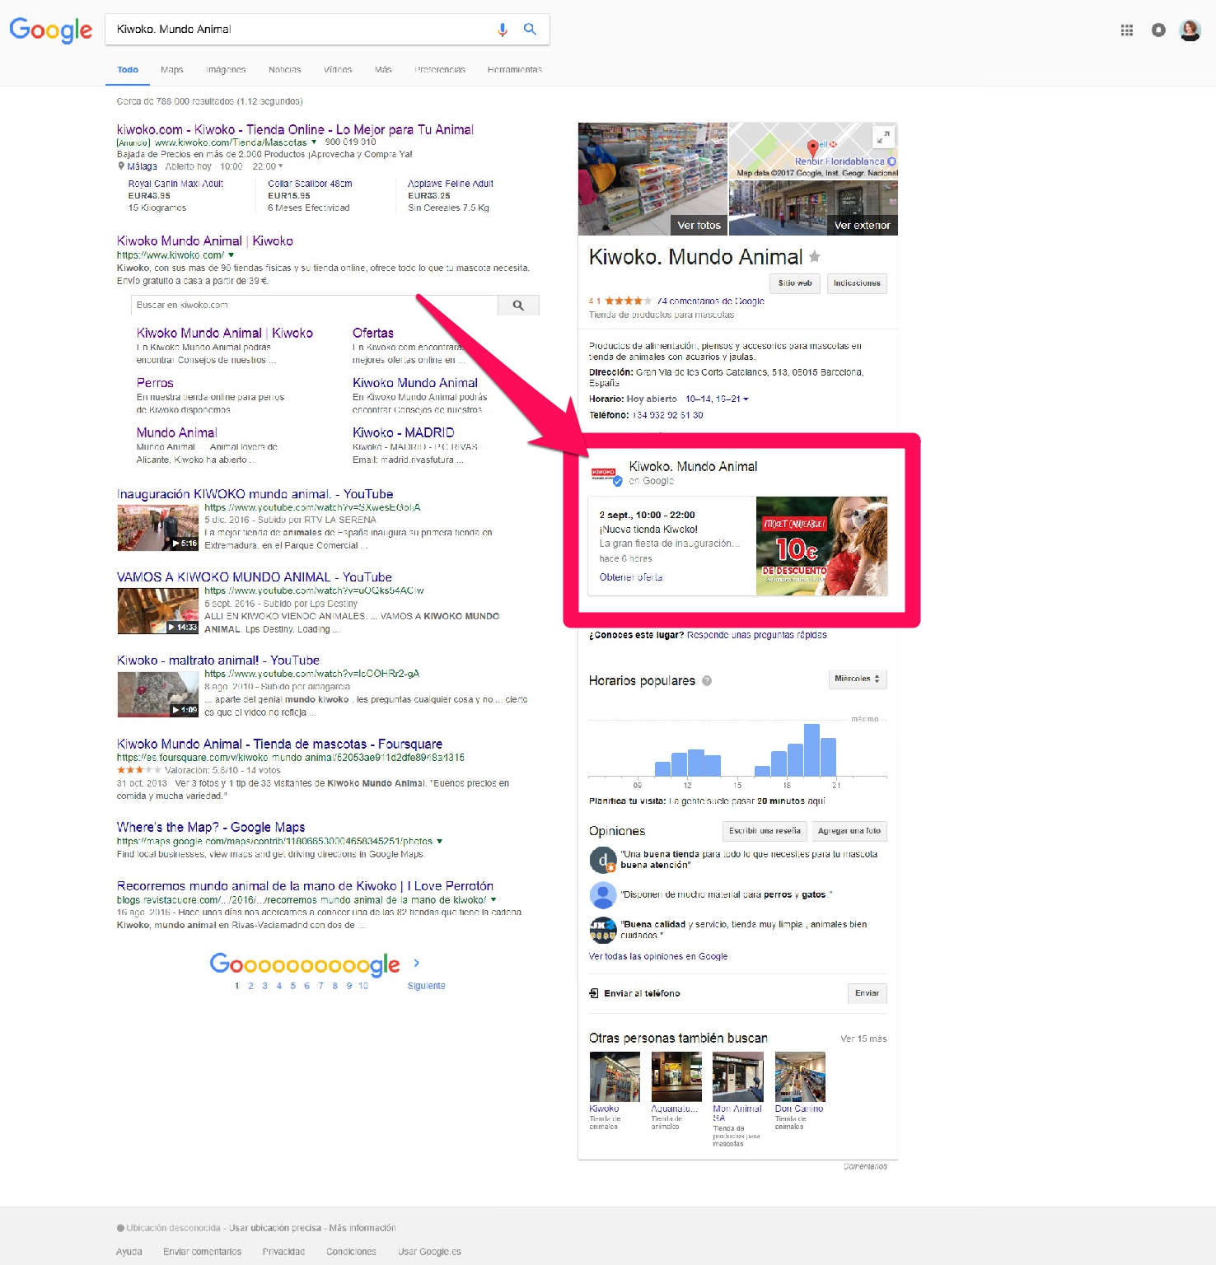Click Siguiente to go to next results page

pos(426,986)
